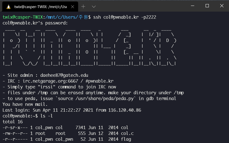Expand the new tab profile dropdown
The width and height of the screenshot is (229, 143).
[94, 7]
